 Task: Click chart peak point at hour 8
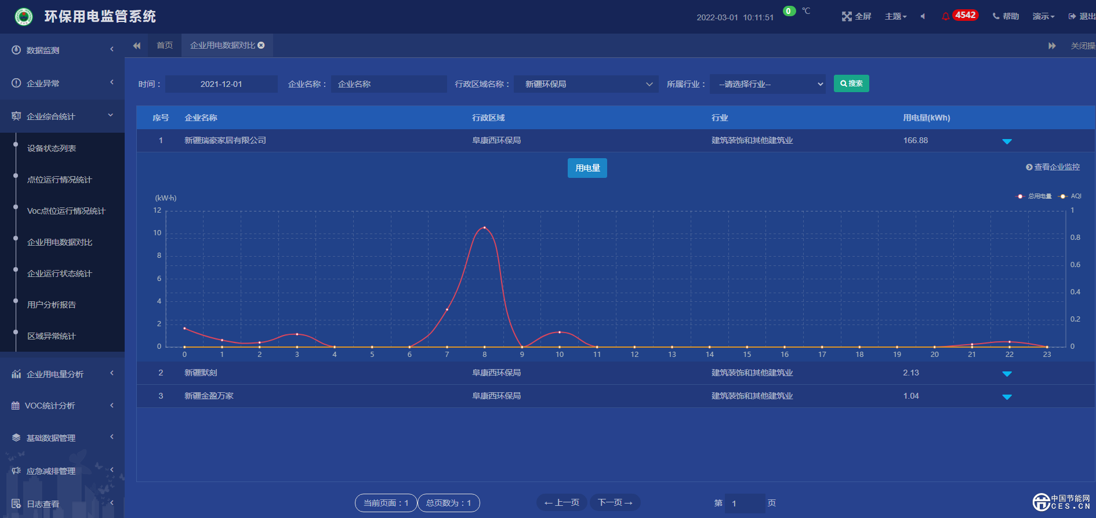point(485,228)
